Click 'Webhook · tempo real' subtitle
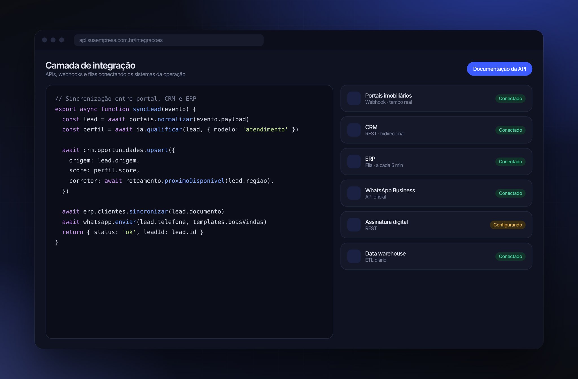The height and width of the screenshot is (379, 578). [x=388, y=102]
